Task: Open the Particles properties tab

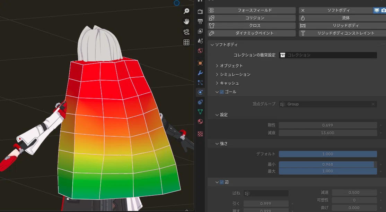Action: pyautogui.click(x=200, y=83)
